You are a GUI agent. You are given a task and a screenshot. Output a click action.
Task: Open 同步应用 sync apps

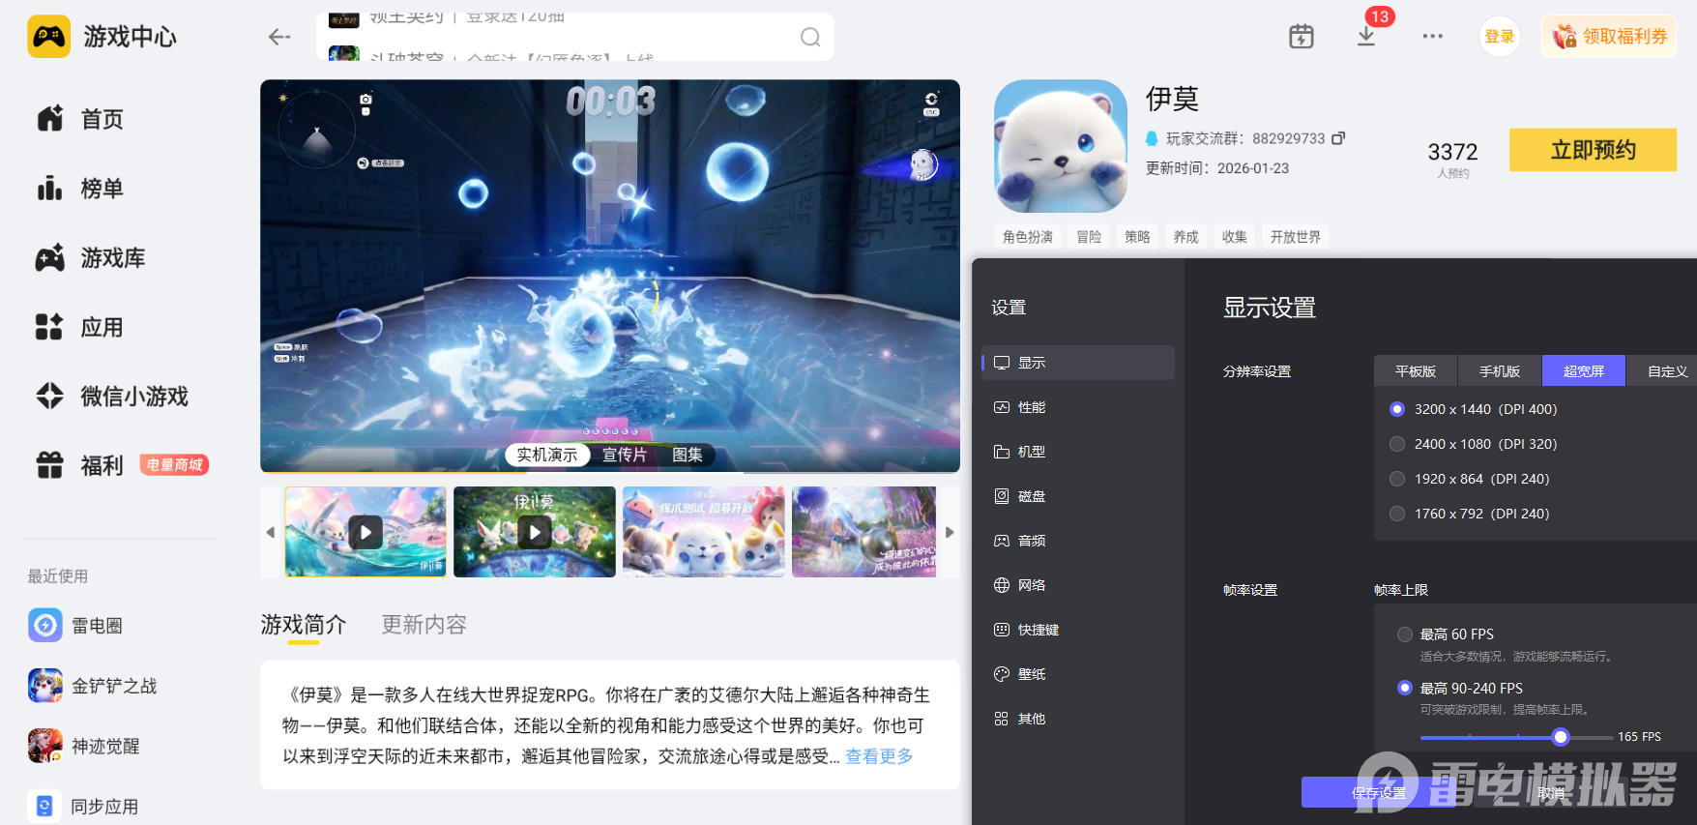(x=83, y=806)
